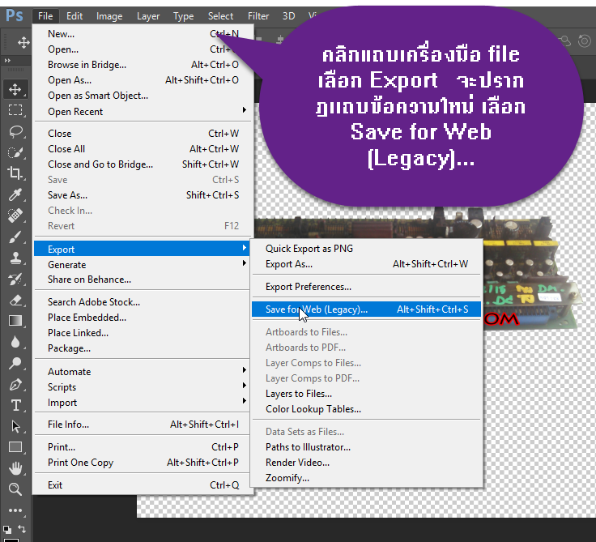Image resolution: width=596 pixels, height=542 pixels.
Task: Select the Clone Stamp tool
Action: 15,258
